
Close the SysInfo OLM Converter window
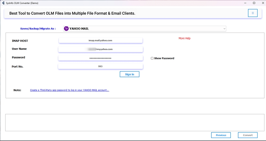coord(262,3)
